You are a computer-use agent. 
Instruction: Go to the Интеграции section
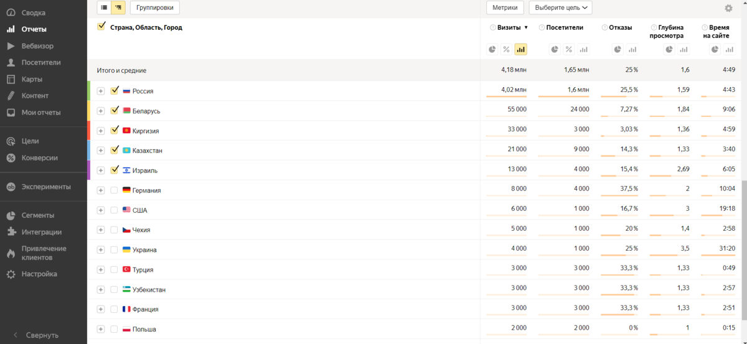pyautogui.click(x=42, y=232)
